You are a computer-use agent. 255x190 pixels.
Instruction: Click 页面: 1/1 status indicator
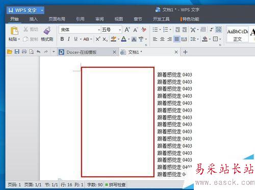(x=33, y=184)
